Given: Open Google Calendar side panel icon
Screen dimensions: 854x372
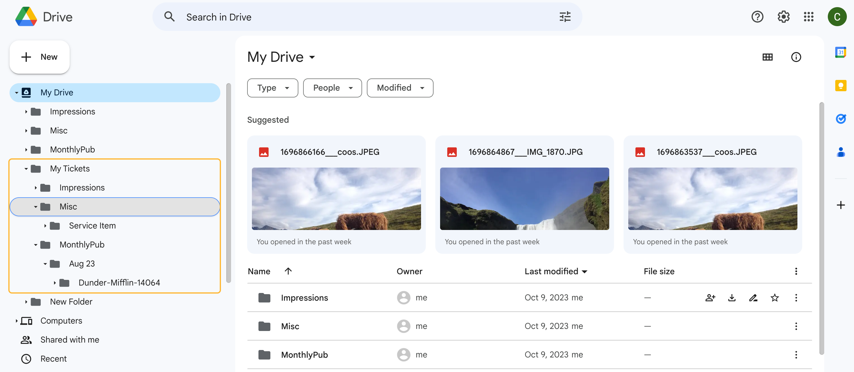Looking at the screenshot, I should (x=840, y=52).
